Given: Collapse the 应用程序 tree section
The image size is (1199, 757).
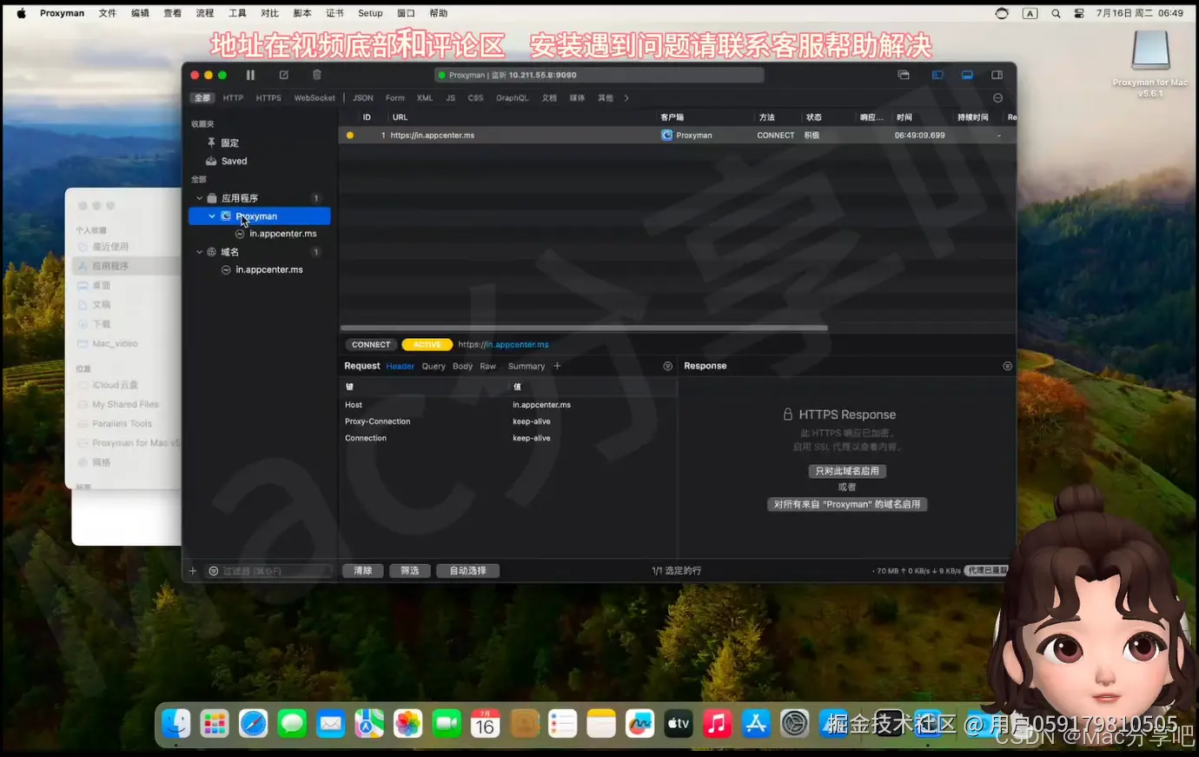Looking at the screenshot, I should [x=199, y=198].
